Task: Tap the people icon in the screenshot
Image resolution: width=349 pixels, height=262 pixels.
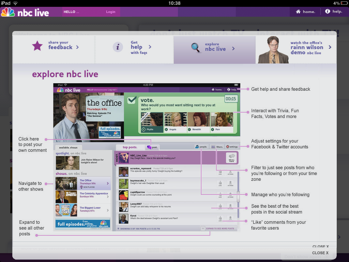Action: [197, 147]
